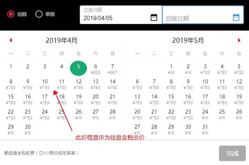
Task: Click the 完成 done button
Action: pyautogui.click(x=232, y=153)
